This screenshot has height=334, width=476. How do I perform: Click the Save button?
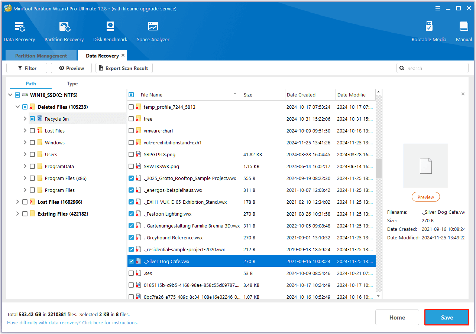(x=447, y=317)
